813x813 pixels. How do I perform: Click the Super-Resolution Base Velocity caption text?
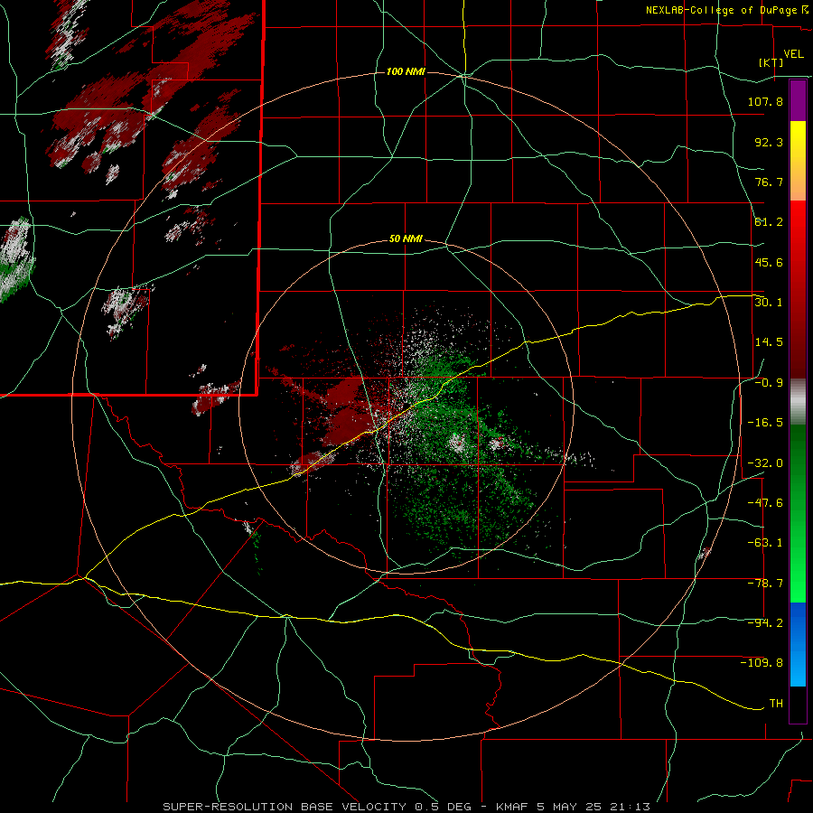point(406,807)
